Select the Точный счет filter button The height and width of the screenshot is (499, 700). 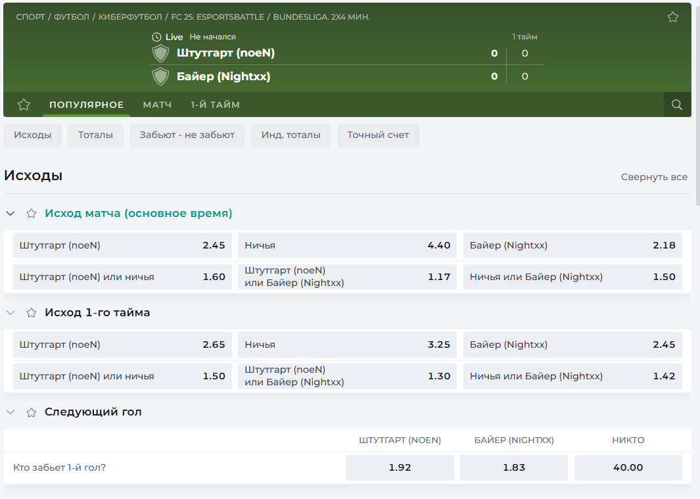coord(378,135)
